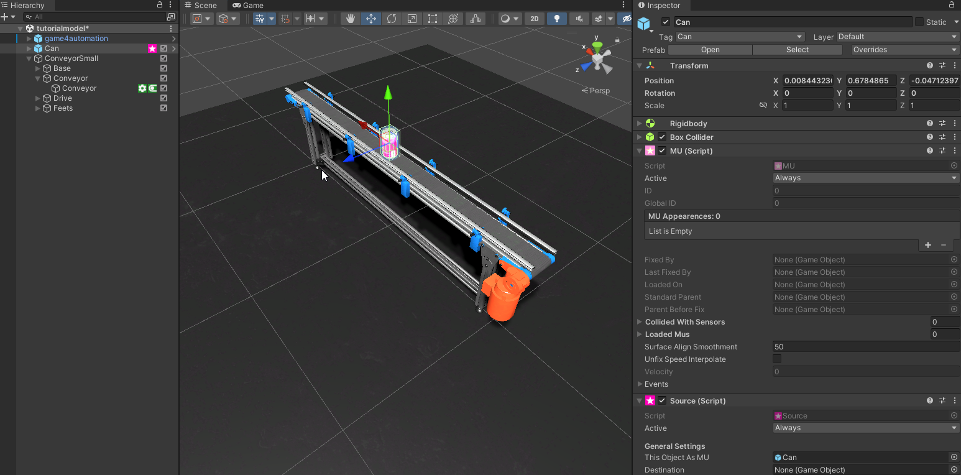Select the Rect transform tool
The width and height of the screenshot is (961, 475).
click(x=433, y=19)
